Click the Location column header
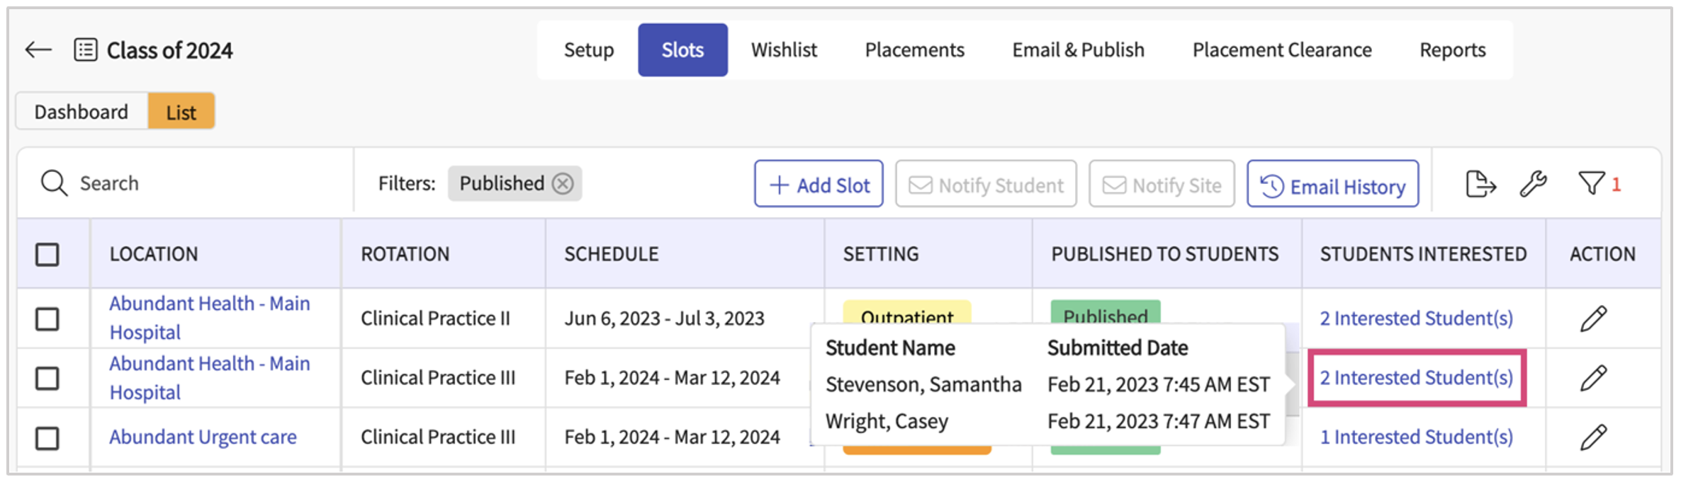The width and height of the screenshot is (1681, 484). (x=154, y=254)
